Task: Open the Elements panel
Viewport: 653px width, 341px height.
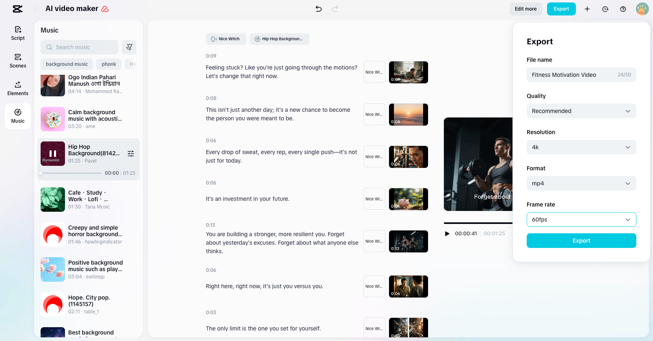Action: point(18,89)
